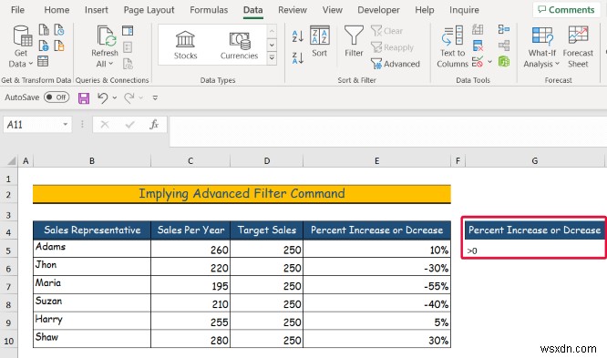Image resolution: width=607 pixels, height=358 pixels.
Task: Click the Redo arrow
Action: pos(129,97)
